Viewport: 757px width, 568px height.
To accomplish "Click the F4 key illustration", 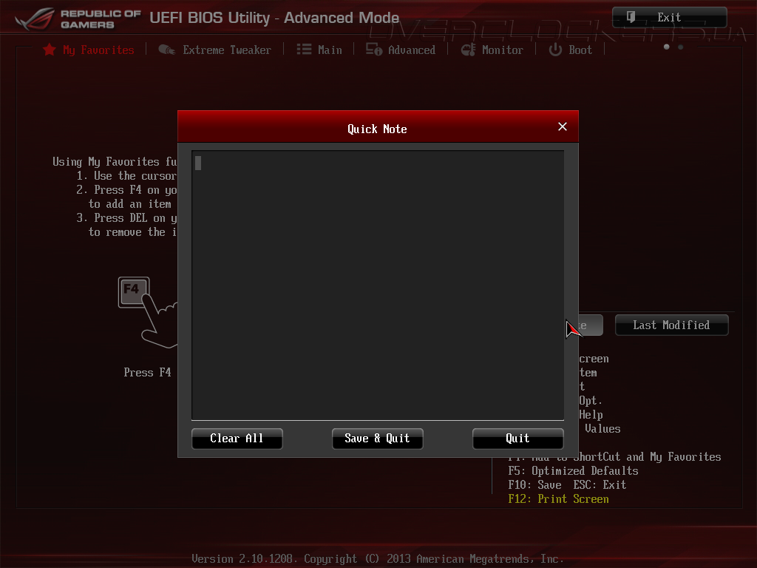I will point(134,292).
